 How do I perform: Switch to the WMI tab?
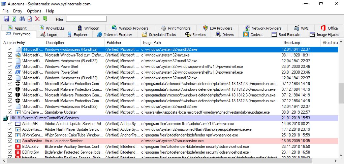pyautogui.click(x=301, y=28)
